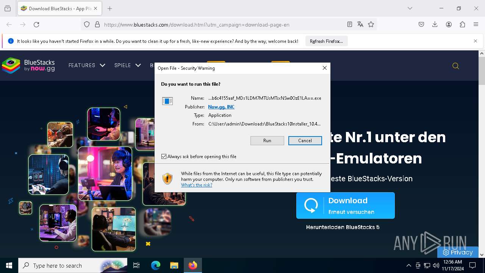Close the Download BlueStacks tab
Image resolution: width=485 pixels, height=273 pixels.
pos(95,8)
